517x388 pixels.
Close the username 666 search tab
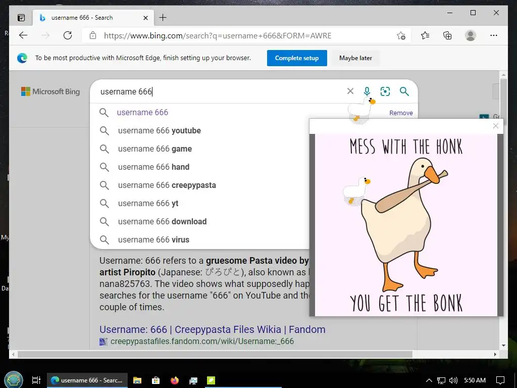click(x=145, y=18)
